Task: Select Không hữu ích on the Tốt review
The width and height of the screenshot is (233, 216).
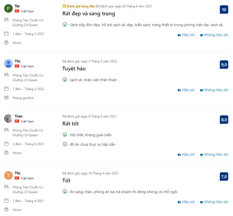Action: [214, 202]
